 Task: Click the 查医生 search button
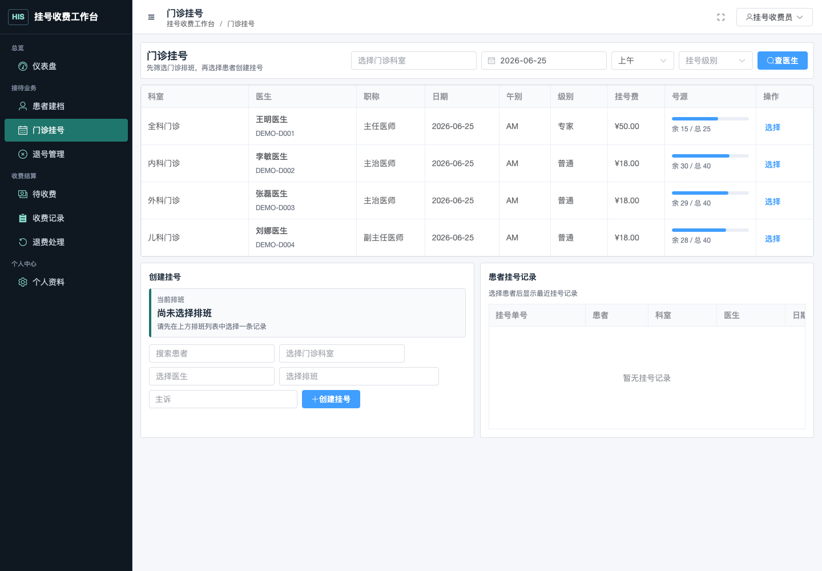[783, 61]
